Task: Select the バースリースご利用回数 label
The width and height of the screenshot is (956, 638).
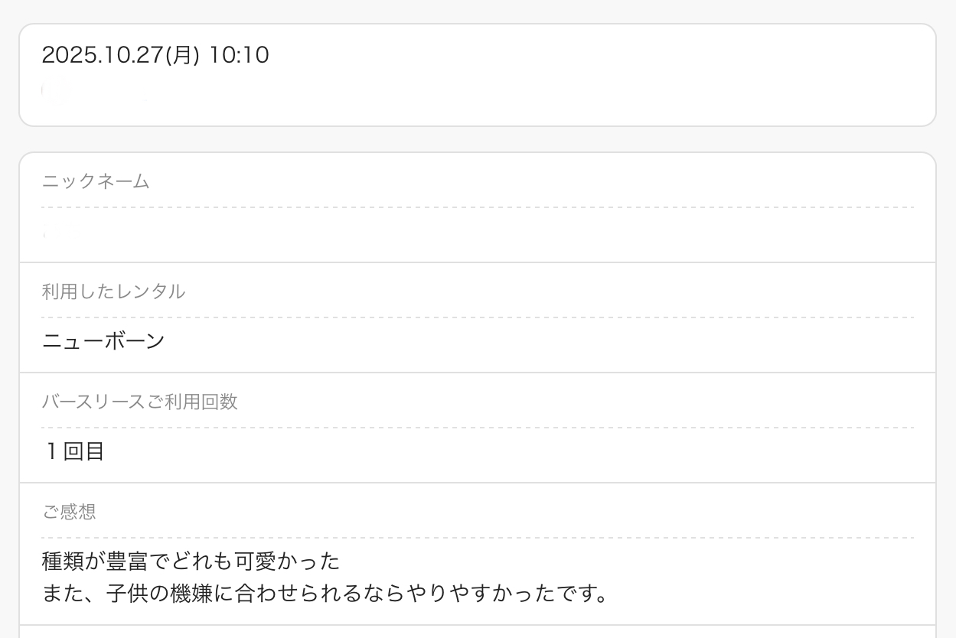Action: tap(139, 402)
